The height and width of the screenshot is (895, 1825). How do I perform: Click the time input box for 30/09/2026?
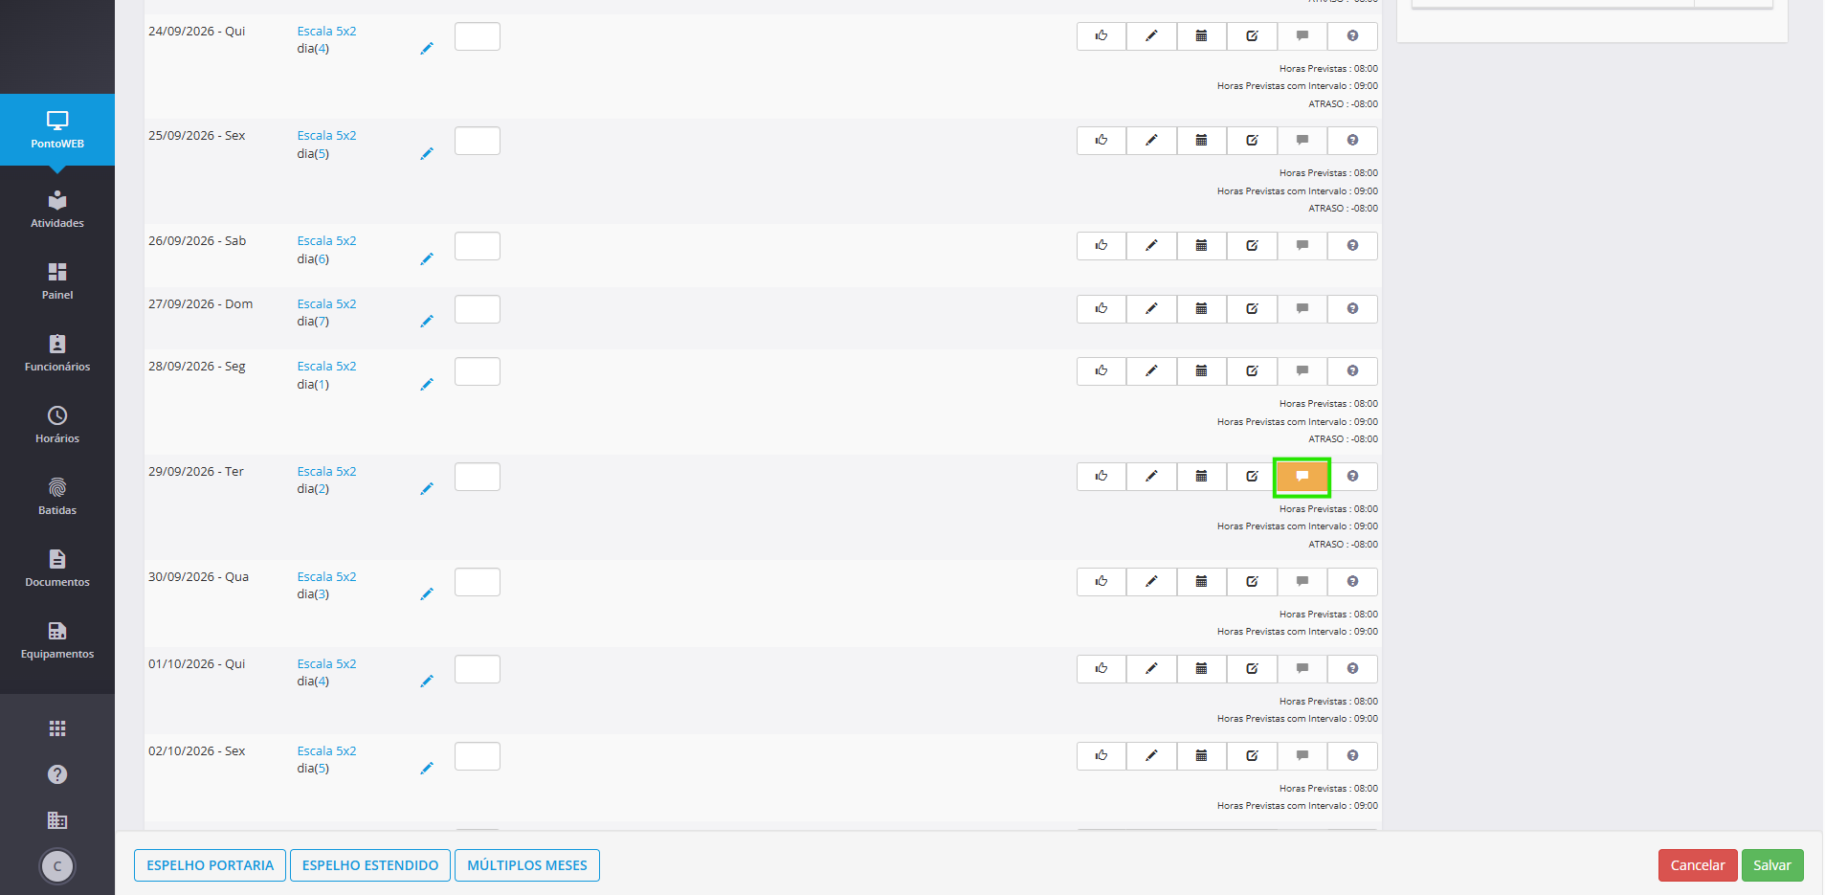pos(478,582)
